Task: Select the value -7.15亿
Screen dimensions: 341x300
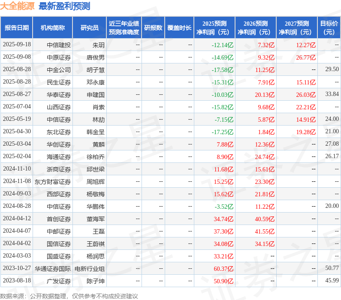Action: click(224, 120)
